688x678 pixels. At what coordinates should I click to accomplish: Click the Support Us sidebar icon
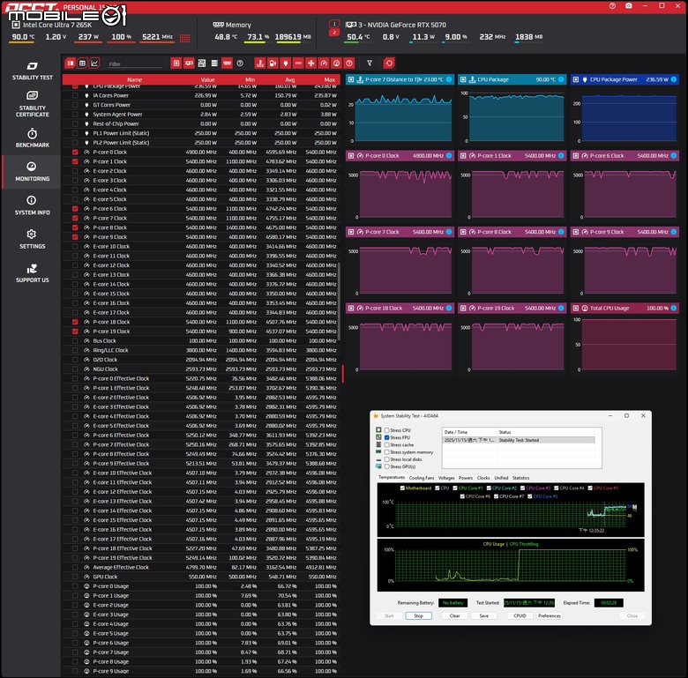point(32,273)
